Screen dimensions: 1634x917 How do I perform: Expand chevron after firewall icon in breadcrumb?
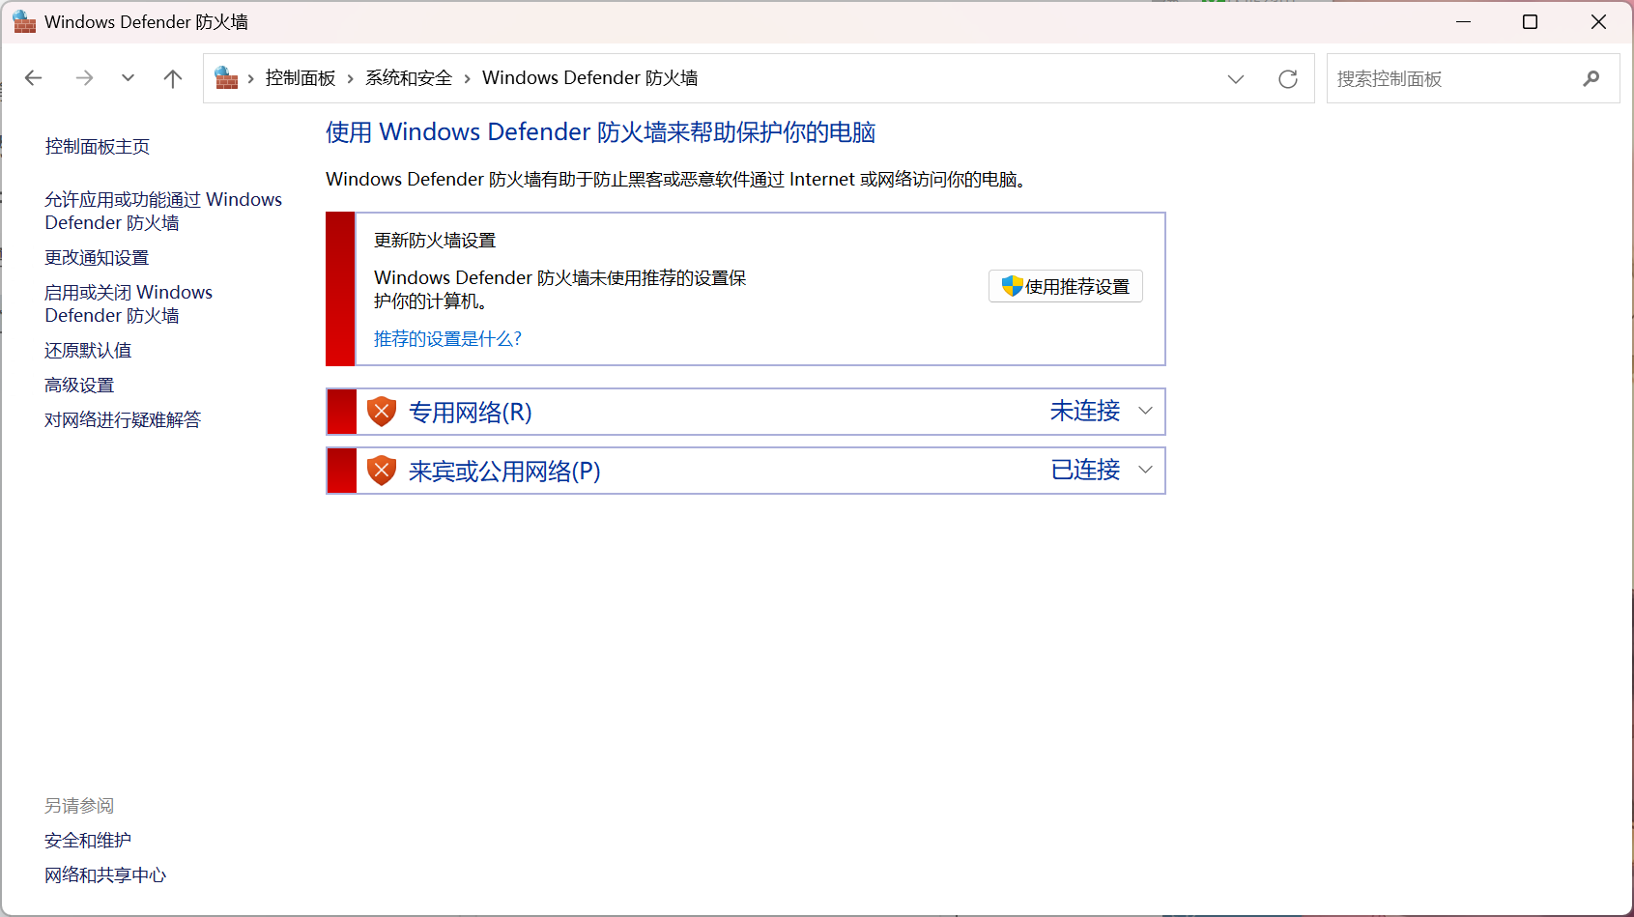(x=251, y=78)
